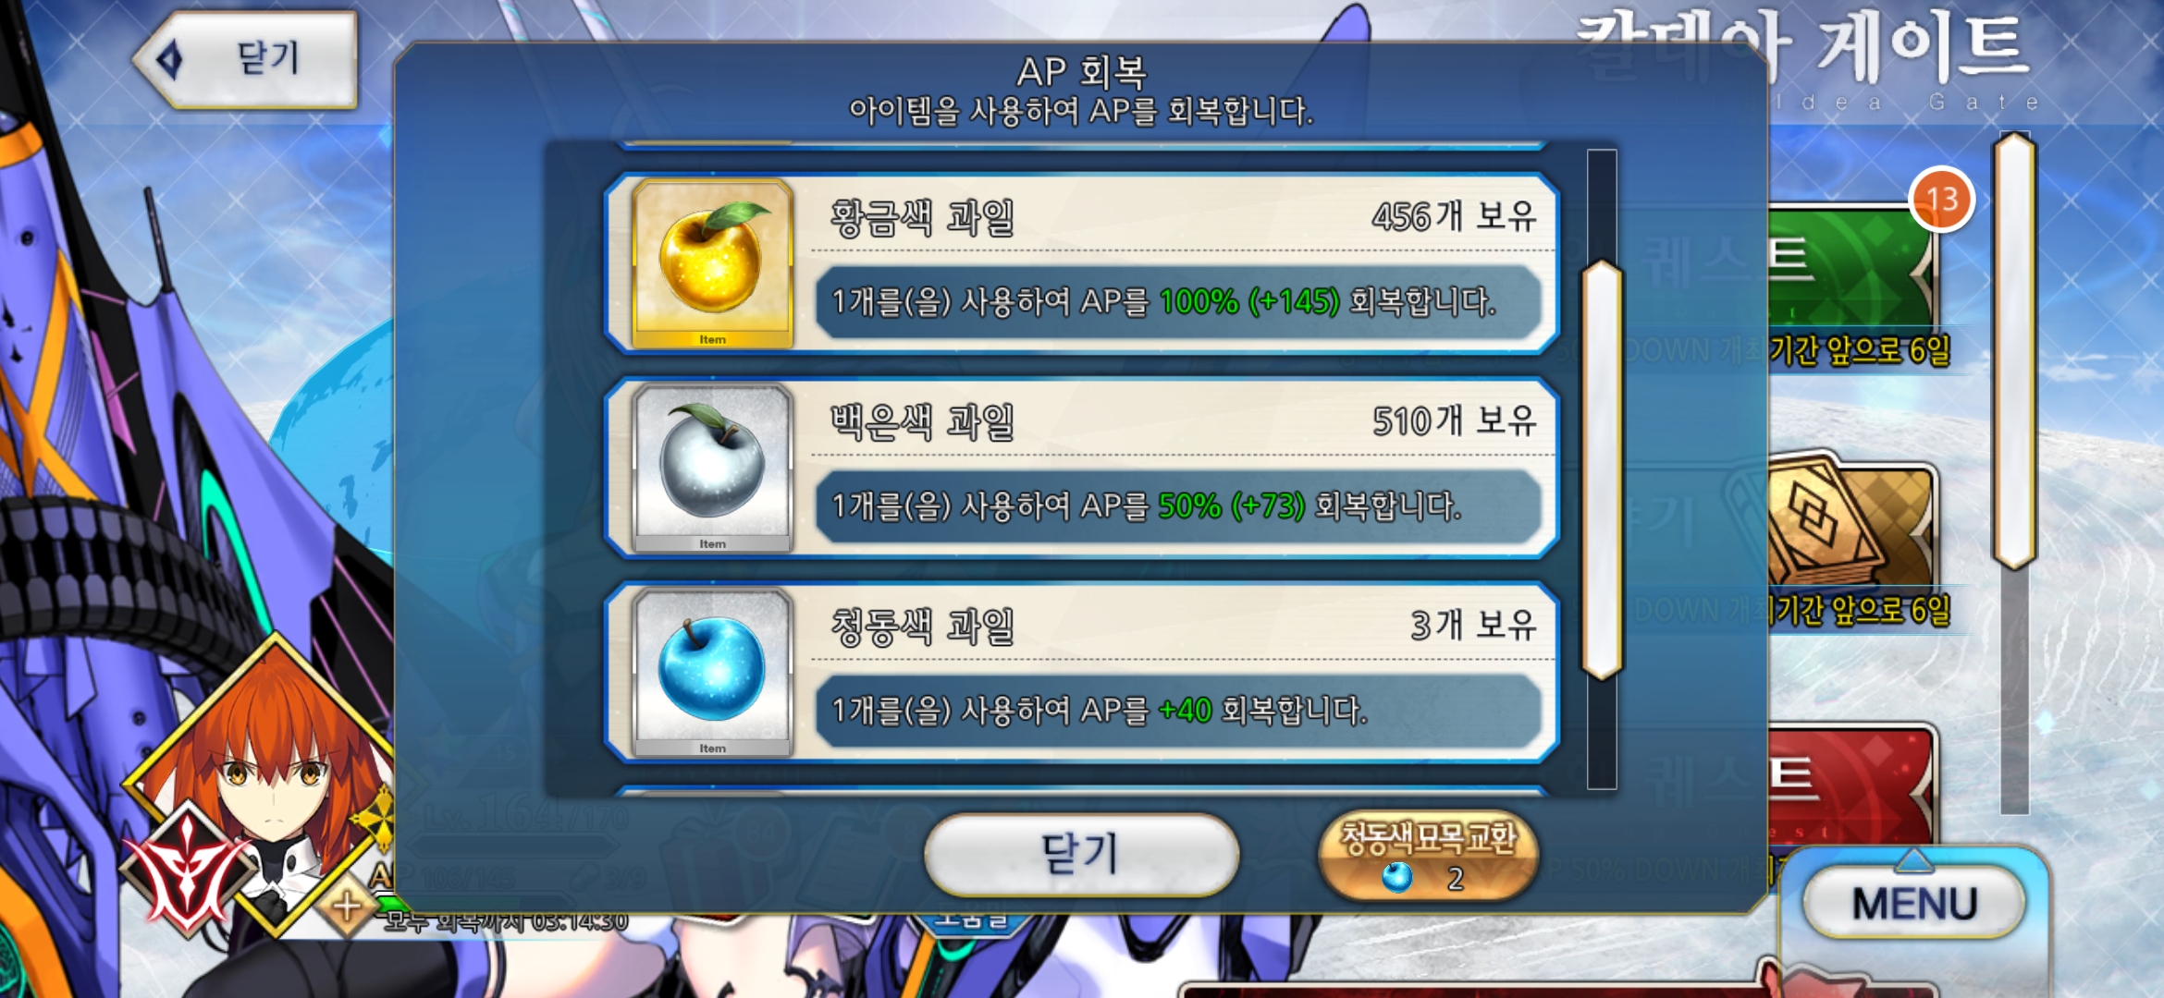
Task: Select the blue bronze apple item icon
Action: pos(712,672)
